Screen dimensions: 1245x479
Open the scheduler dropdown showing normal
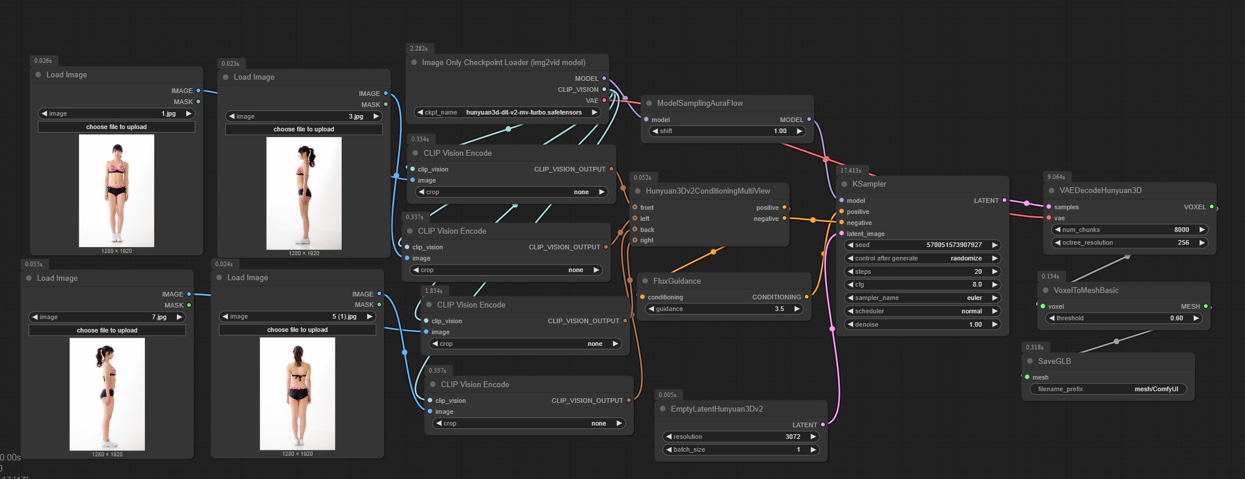point(922,312)
